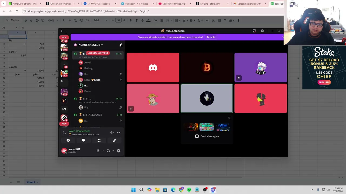Open the text color picker in Sheets
Screen dimensions: 346x194
[x=148, y=20]
